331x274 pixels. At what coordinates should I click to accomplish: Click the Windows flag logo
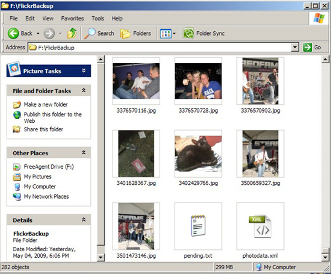319,18
